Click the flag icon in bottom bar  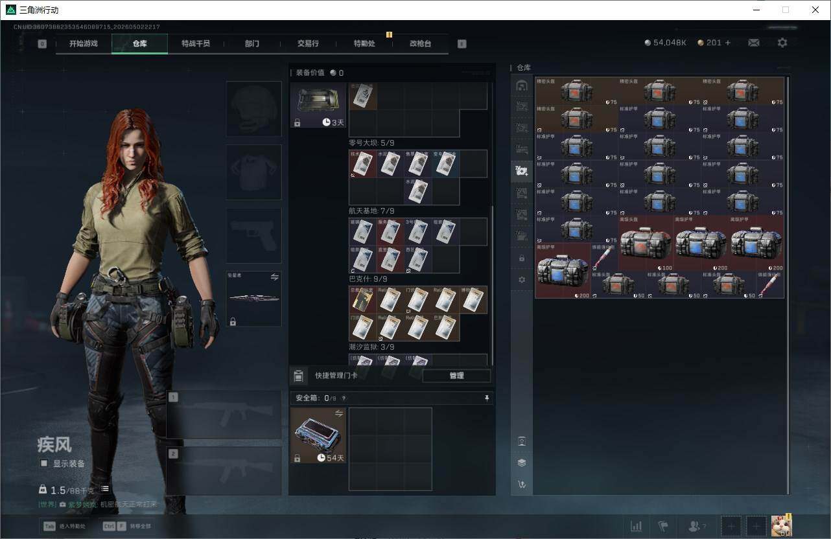(x=663, y=527)
